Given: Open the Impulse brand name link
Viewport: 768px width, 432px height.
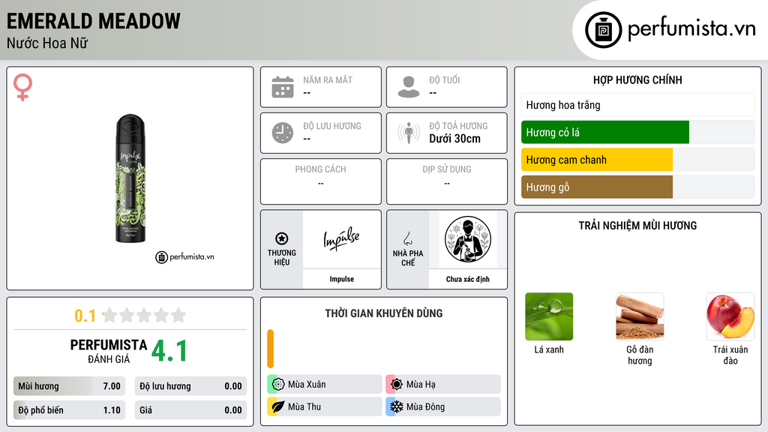Looking at the screenshot, I should pyautogui.click(x=341, y=279).
